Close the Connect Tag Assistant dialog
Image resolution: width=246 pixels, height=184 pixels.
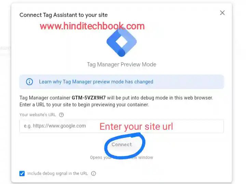pyautogui.click(x=222, y=13)
